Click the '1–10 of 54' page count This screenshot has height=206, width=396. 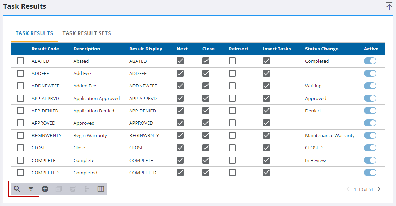pos(364,189)
